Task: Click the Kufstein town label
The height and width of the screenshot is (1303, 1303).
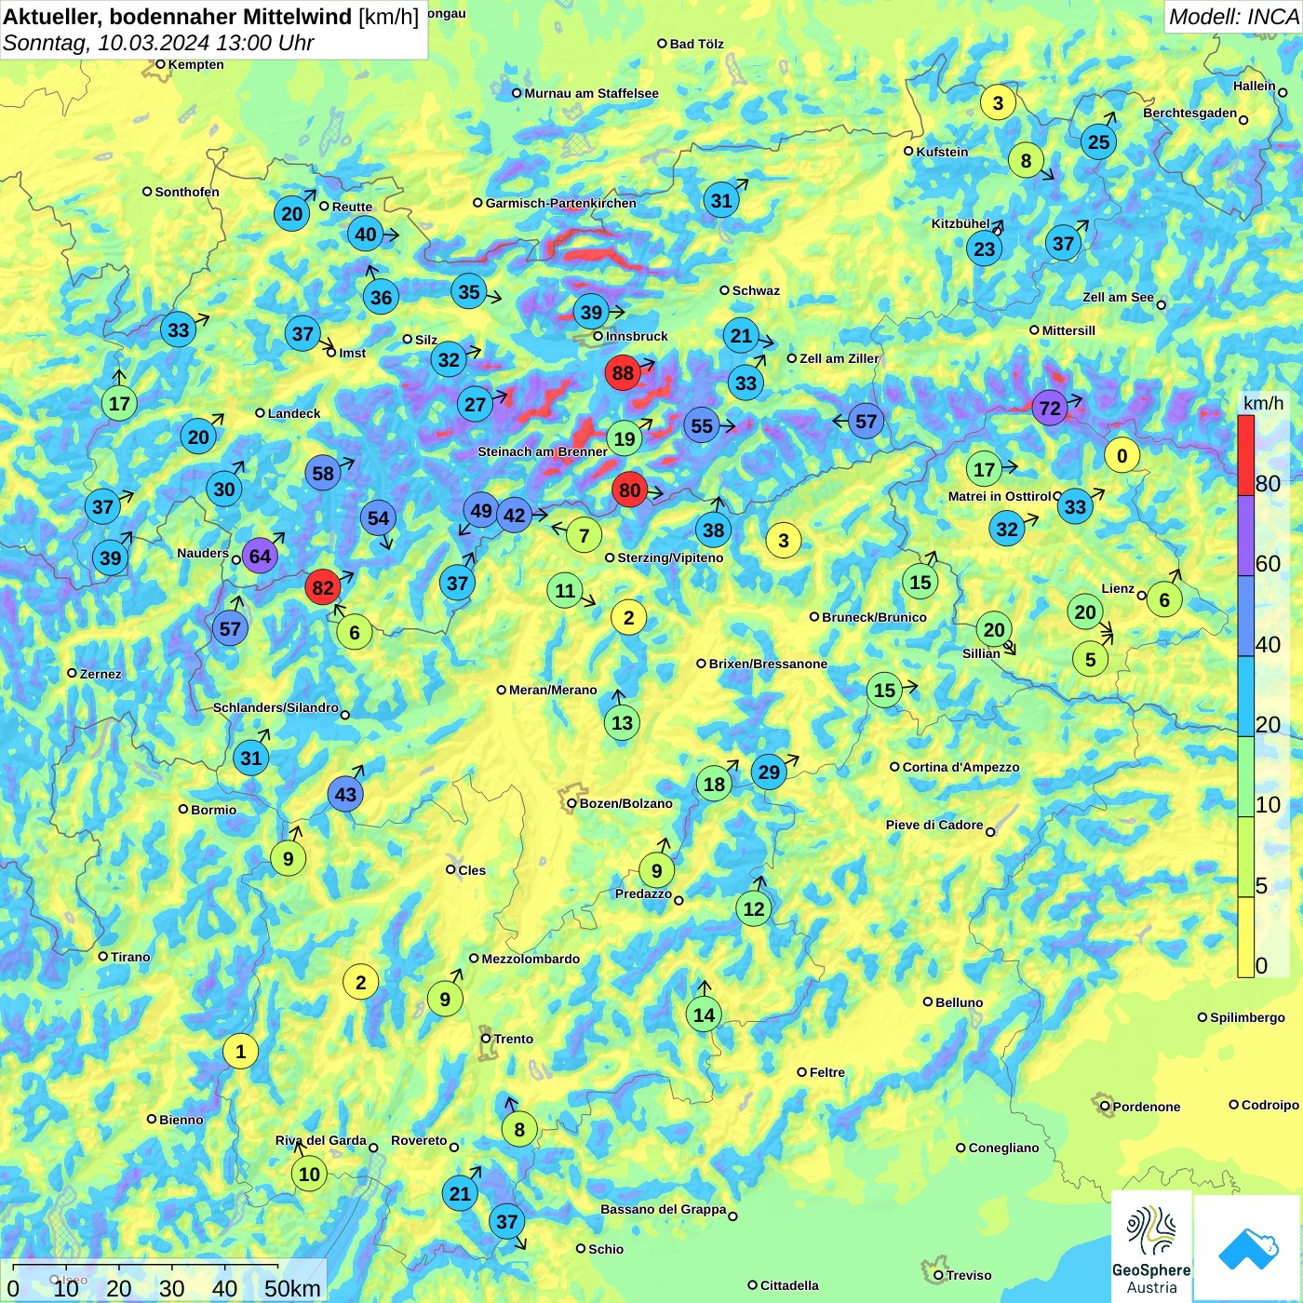Action: point(942,152)
